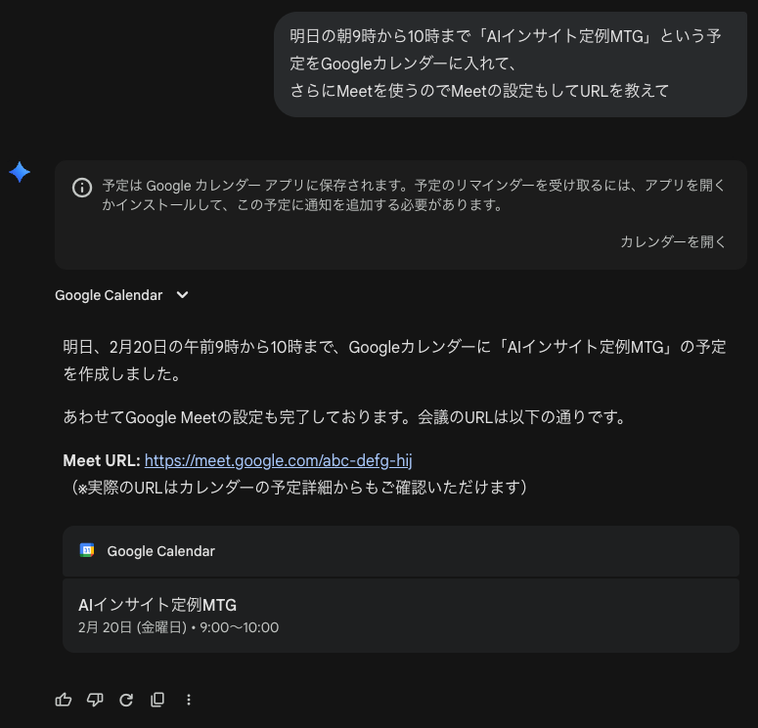758x728 pixels.
Task: Toggle the Google Calendar source label
Action: 109,295
